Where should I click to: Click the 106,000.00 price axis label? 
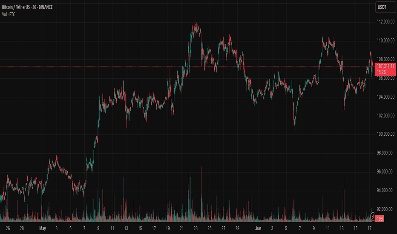click(385, 78)
